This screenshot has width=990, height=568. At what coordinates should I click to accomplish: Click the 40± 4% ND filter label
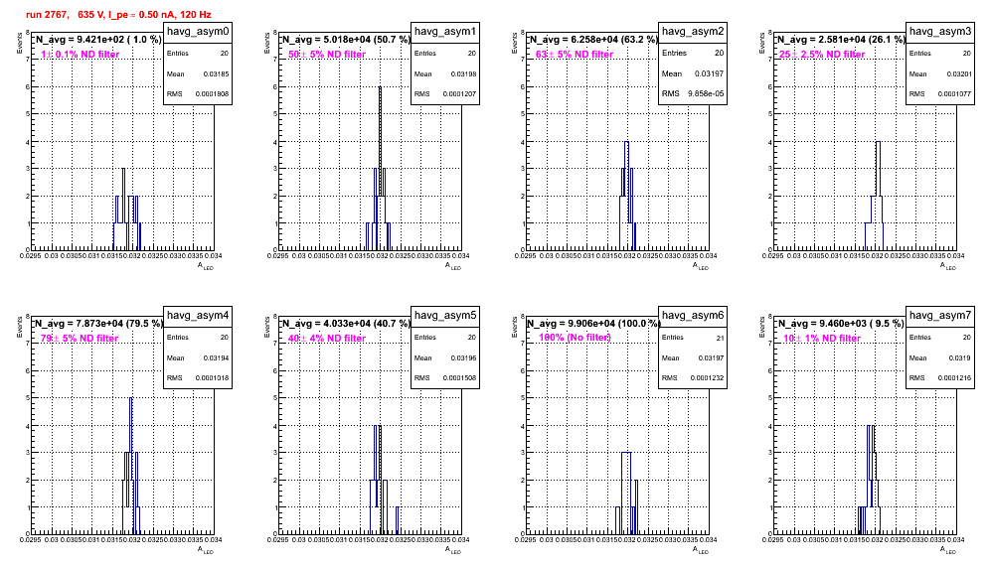(x=327, y=339)
